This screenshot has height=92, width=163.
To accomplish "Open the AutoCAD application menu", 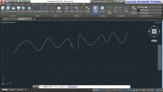I will coord(2,2).
